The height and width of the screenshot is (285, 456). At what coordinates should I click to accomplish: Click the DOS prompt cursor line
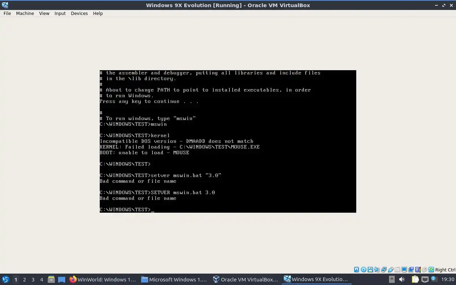coord(127,209)
